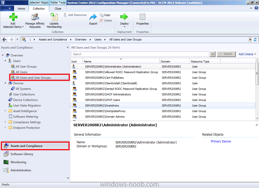The image size is (259, 188).
Task: Switch to the Software Library workspace
Action: pyautogui.click(x=35, y=154)
